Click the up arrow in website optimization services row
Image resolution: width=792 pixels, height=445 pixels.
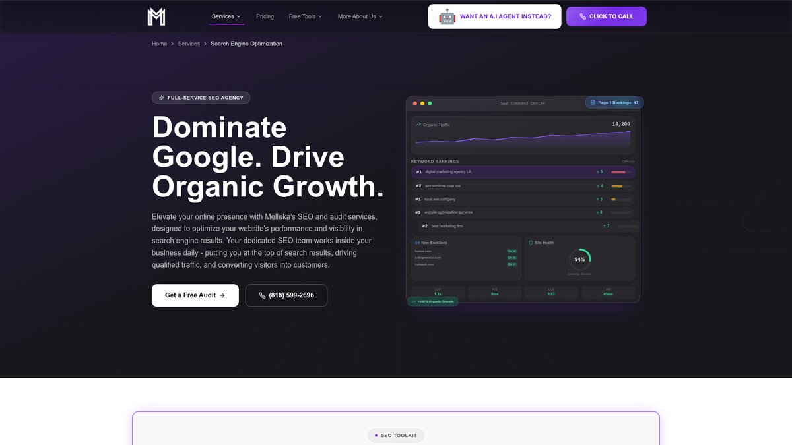point(597,212)
